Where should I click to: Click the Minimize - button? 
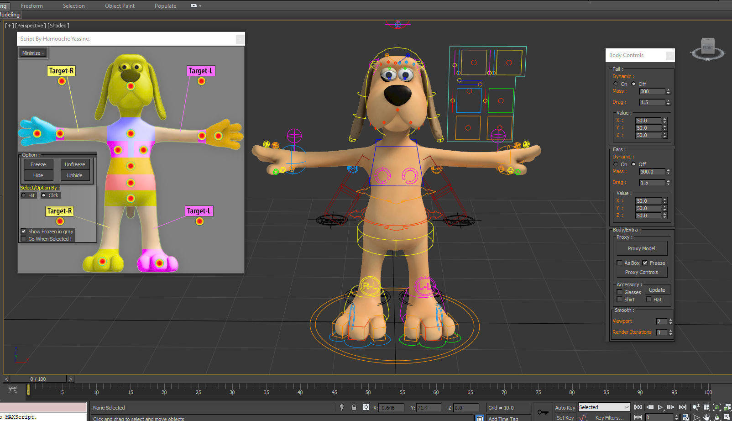[33, 53]
